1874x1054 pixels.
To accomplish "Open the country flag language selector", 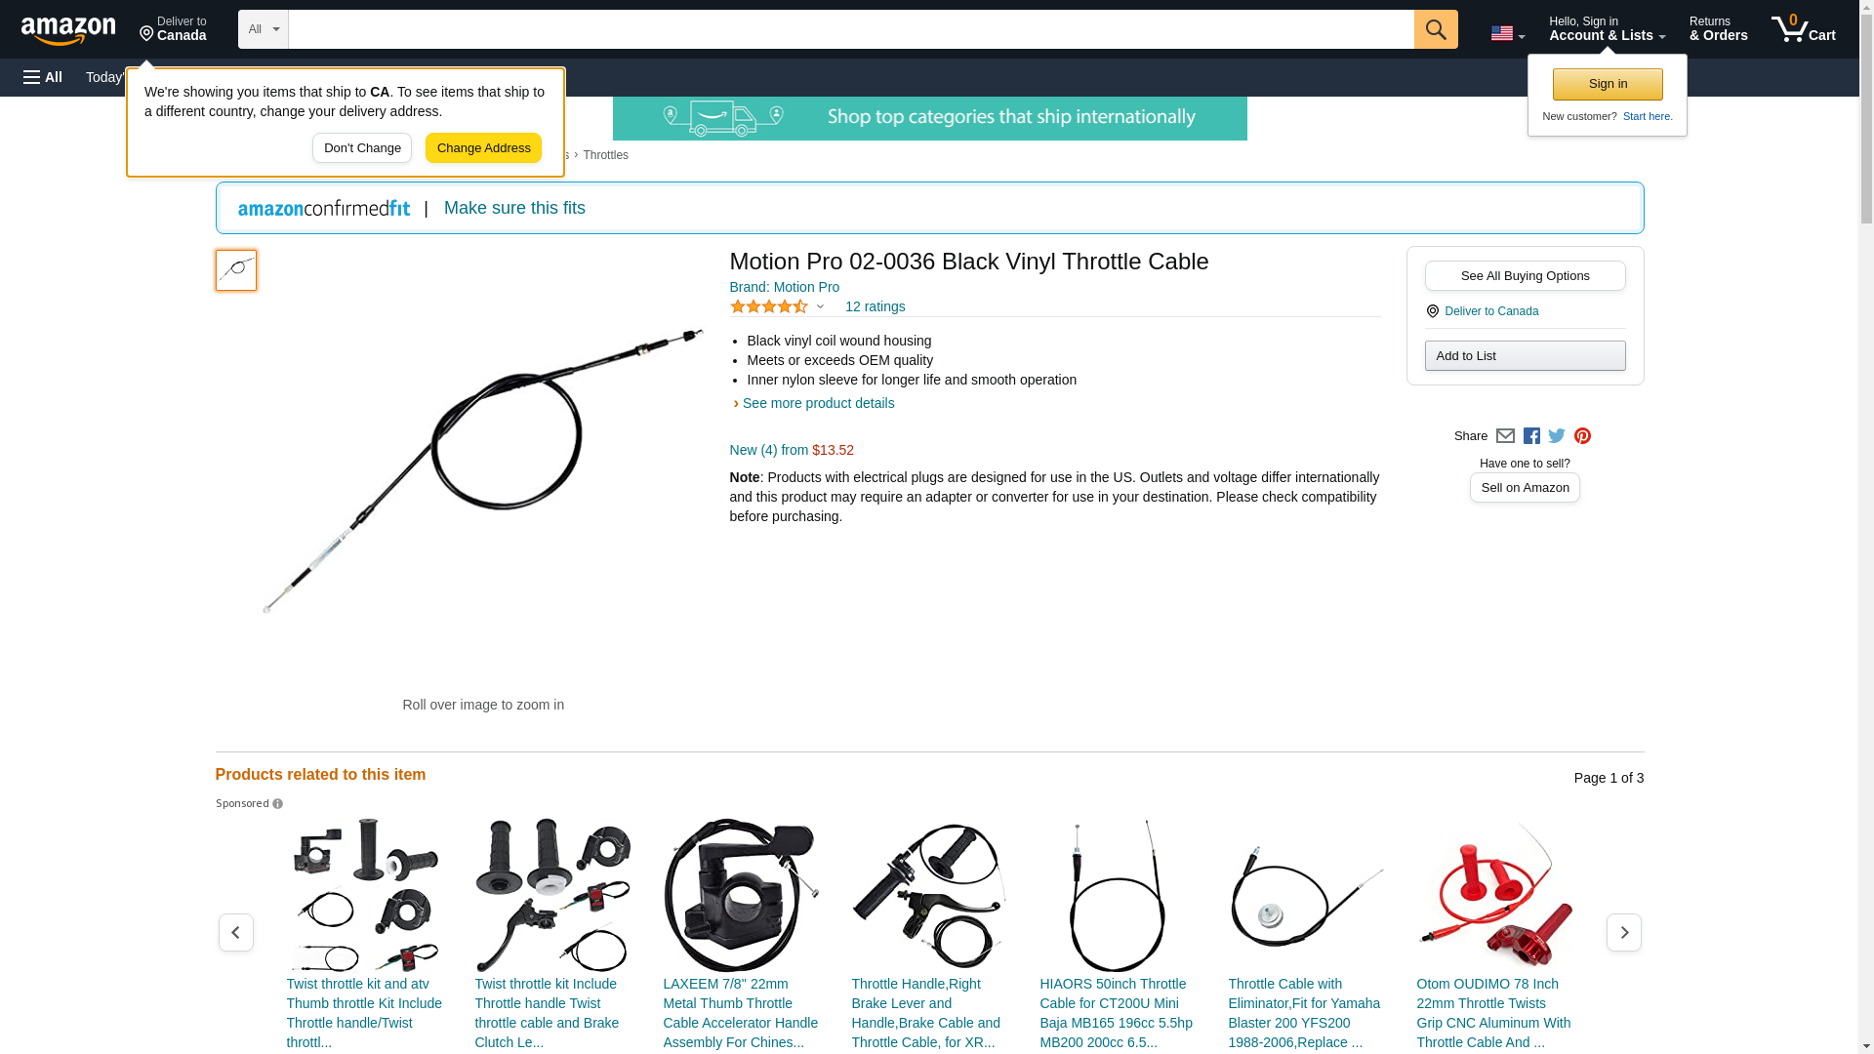I will click(x=1508, y=33).
